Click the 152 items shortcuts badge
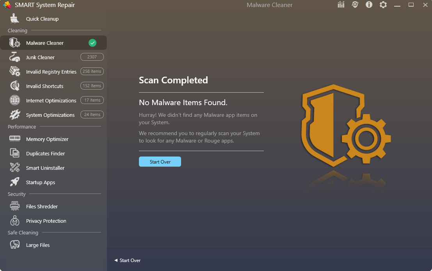Image resolution: width=432 pixels, height=271 pixels. coord(92,86)
